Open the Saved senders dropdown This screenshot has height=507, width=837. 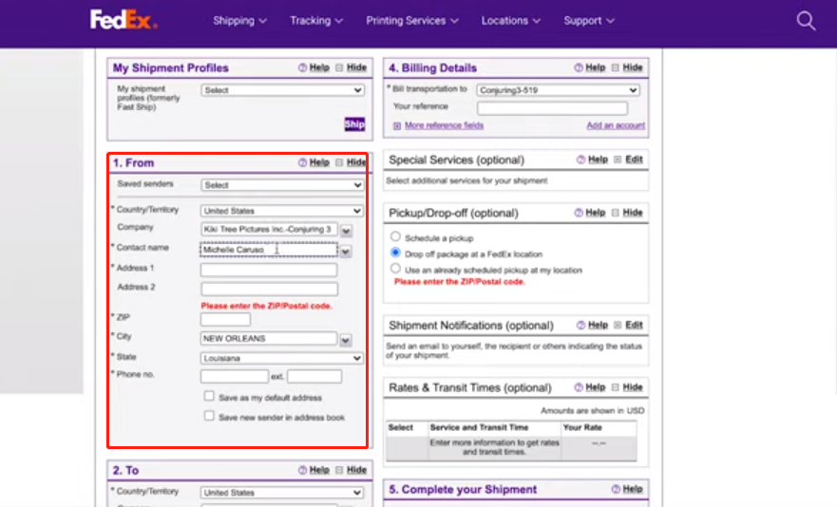point(282,185)
